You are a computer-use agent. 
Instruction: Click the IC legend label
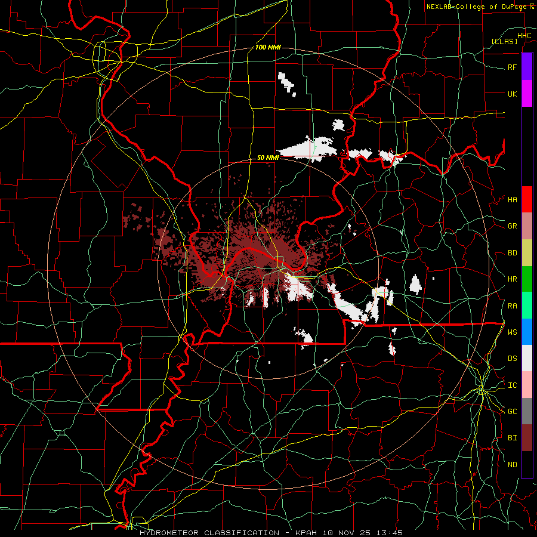(x=512, y=385)
